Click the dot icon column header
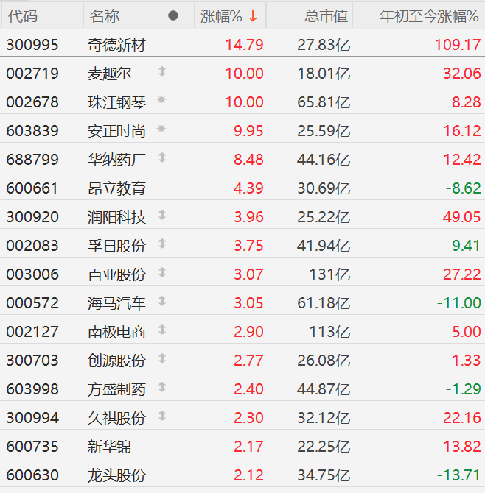The height and width of the screenshot is (493, 485). tap(173, 15)
